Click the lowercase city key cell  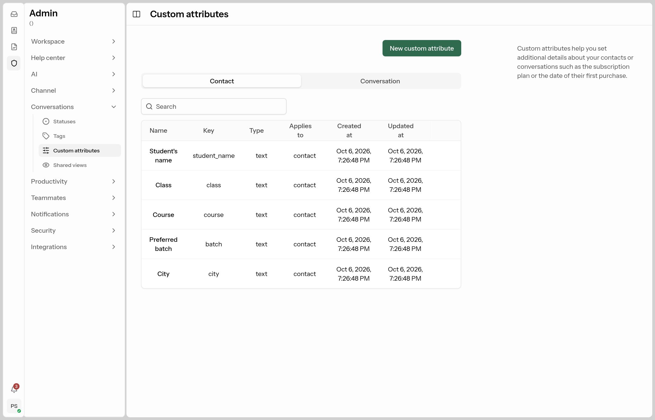pyautogui.click(x=214, y=274)
